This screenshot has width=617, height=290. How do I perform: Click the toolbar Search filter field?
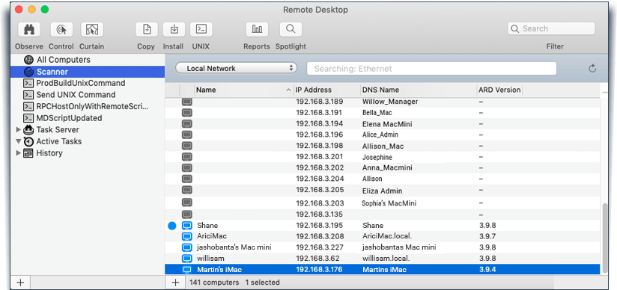click(x=551, y=28)
